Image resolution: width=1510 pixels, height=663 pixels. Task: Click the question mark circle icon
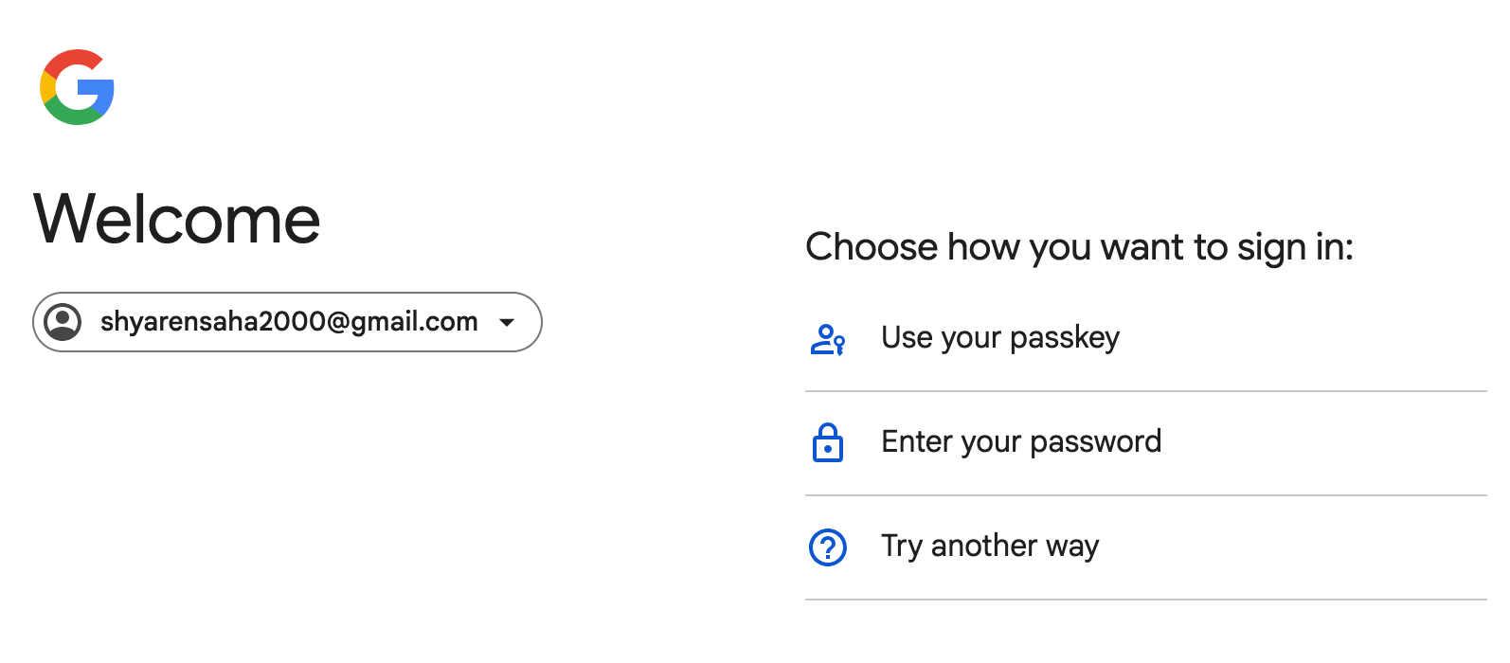[x=827, y=547]
